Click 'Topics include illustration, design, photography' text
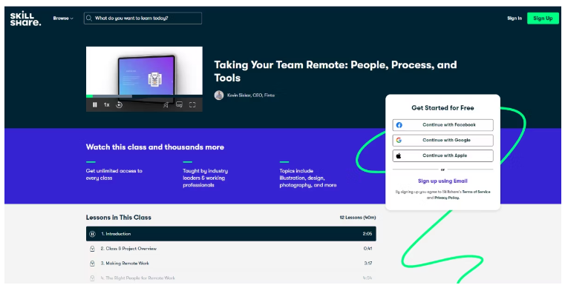The width and height of the screenshot is (565, 285). 308,178
